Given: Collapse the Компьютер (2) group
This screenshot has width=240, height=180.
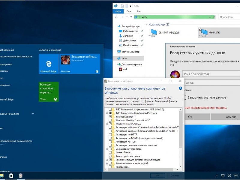Looking at the screenshot, I should (147, 25).
